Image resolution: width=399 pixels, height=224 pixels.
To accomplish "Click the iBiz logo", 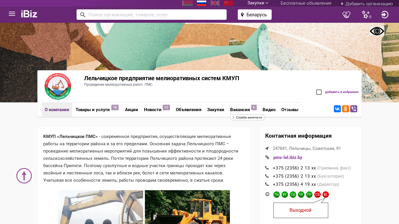I will click(29, 14).
